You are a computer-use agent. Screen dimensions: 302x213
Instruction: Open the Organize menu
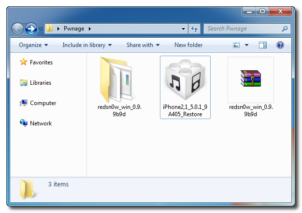point(33,45)
